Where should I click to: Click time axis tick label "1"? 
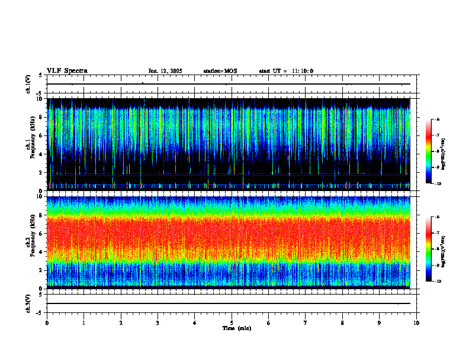pyautogui.click(x=84, y=323)
